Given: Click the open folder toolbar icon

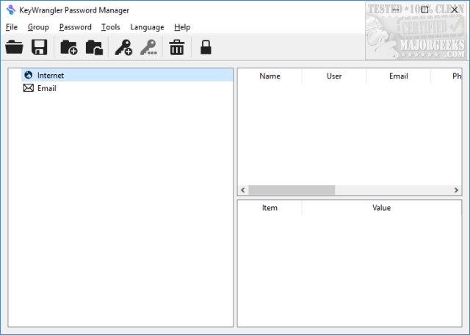Looking at the screenshot, I should coord(14,47).
